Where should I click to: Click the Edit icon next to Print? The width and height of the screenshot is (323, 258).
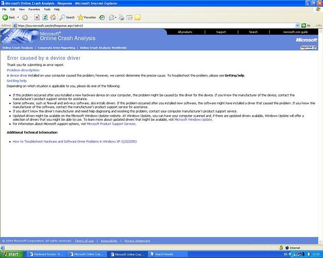pos(129,18)
